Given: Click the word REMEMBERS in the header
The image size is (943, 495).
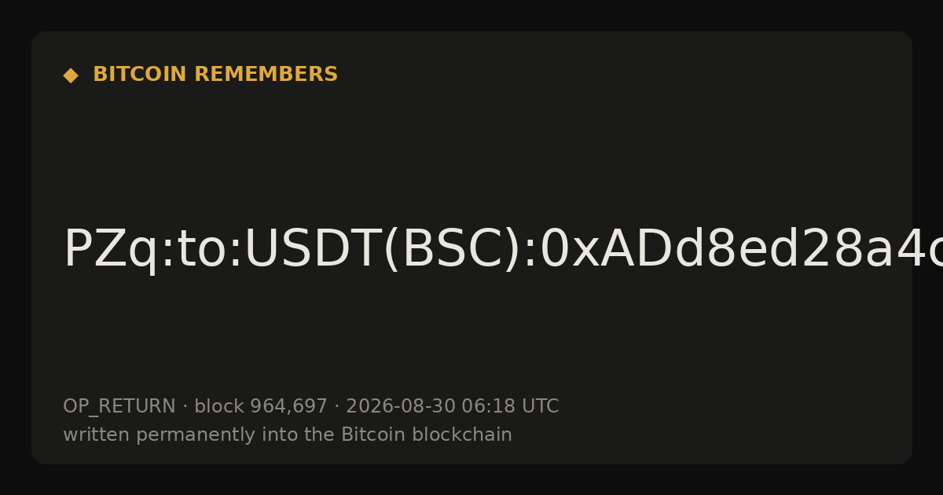Looking at the screenshot, I should pyautogui.click(x=266, y=75).
